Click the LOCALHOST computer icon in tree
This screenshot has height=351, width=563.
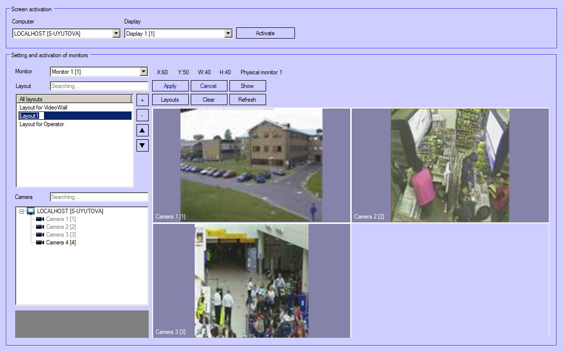pyautogui.click(x=31, y=211)
